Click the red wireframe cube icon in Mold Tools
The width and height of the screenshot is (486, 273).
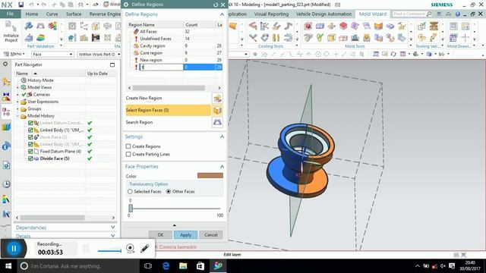point(308,26)
